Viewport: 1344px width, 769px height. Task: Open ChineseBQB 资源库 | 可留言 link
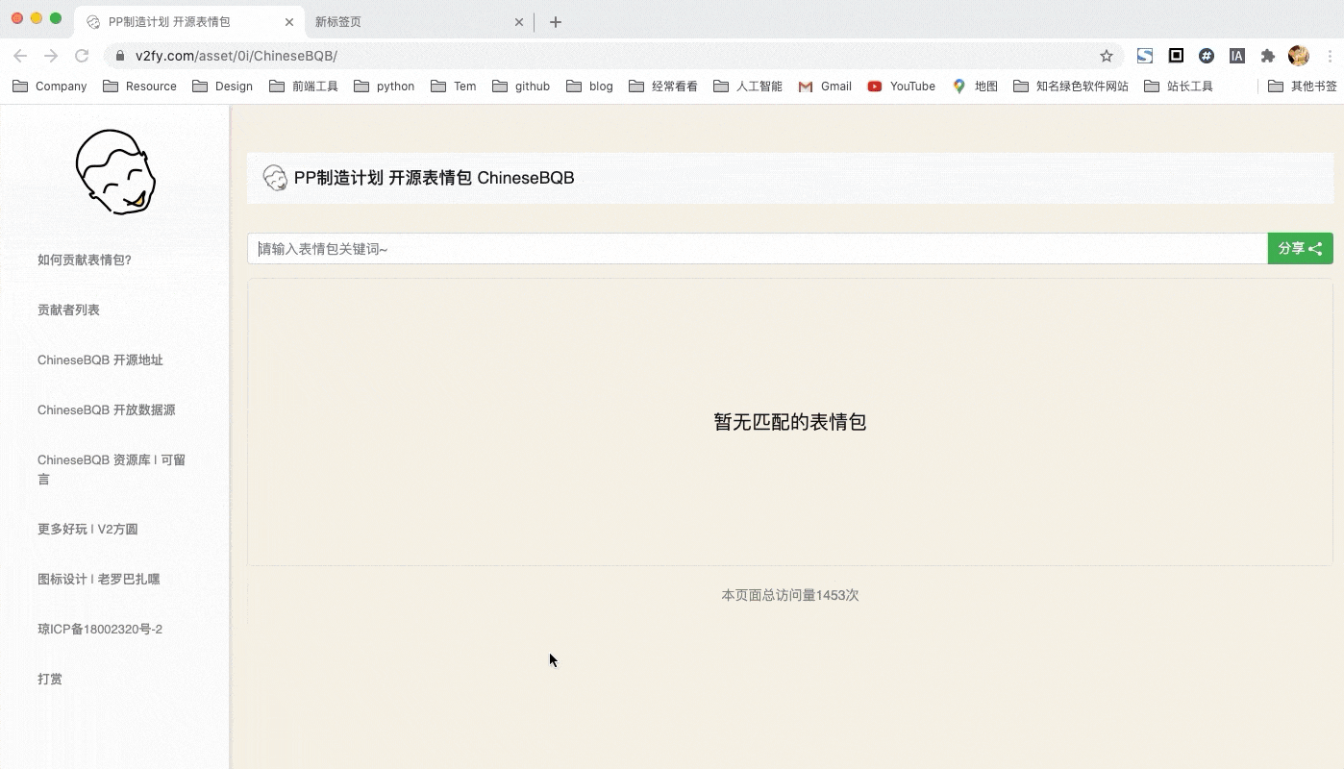coord(112,469)
